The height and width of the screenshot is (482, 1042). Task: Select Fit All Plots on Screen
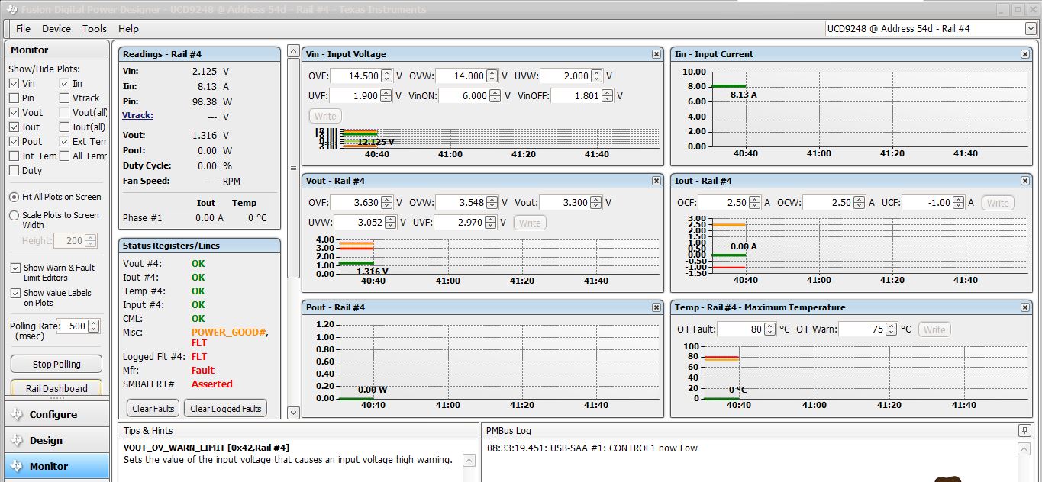tap(15, 197)
